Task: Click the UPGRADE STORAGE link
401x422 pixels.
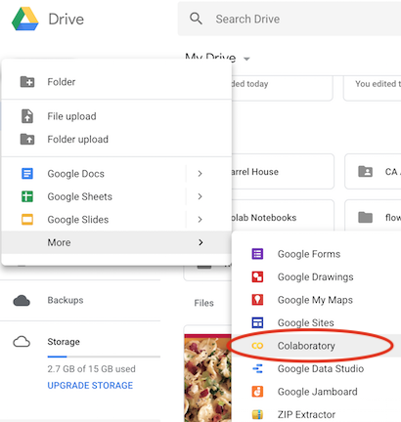Action: click(x=90, y=386)
